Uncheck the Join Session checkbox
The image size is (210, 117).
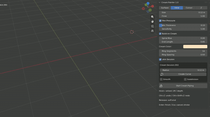point(160,59)
